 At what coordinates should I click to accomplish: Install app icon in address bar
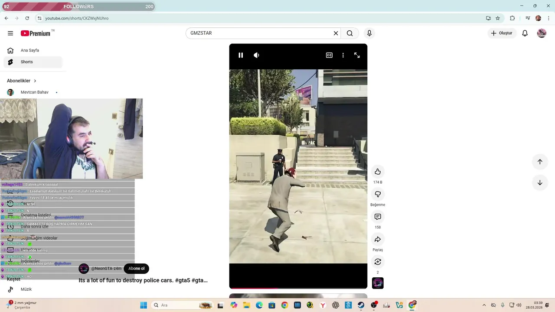click(x=488, y=18)
